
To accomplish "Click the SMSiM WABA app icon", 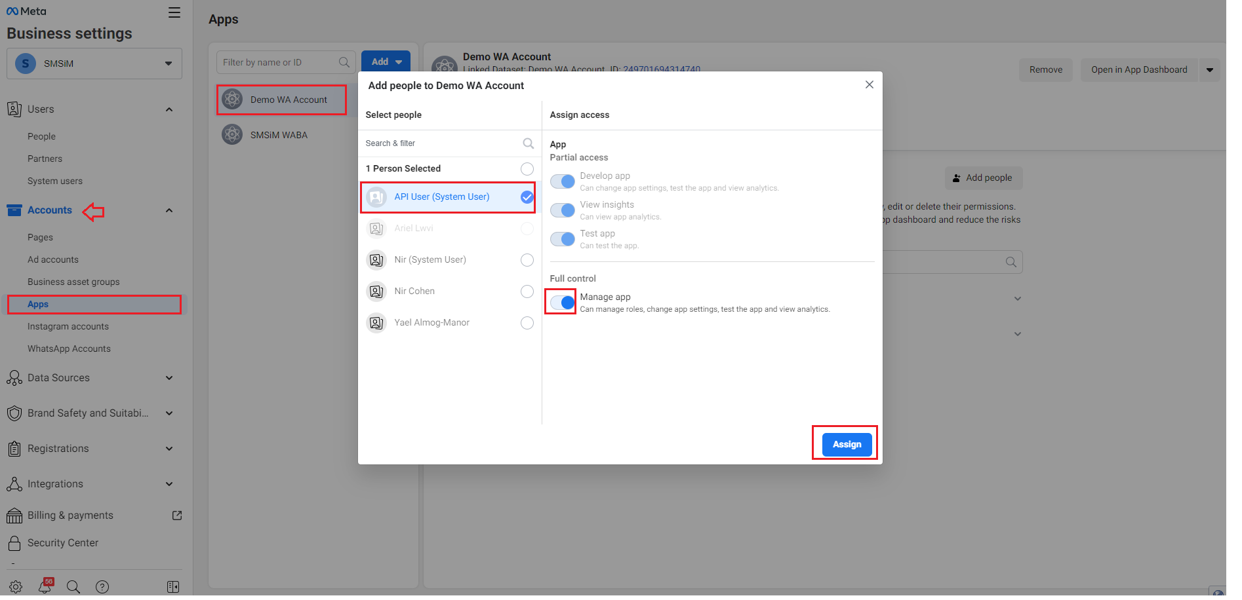I will (232, 135).
